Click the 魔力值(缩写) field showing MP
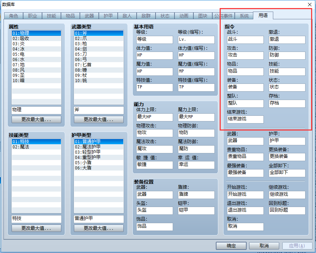316x253 pixels. pos(196,72)
